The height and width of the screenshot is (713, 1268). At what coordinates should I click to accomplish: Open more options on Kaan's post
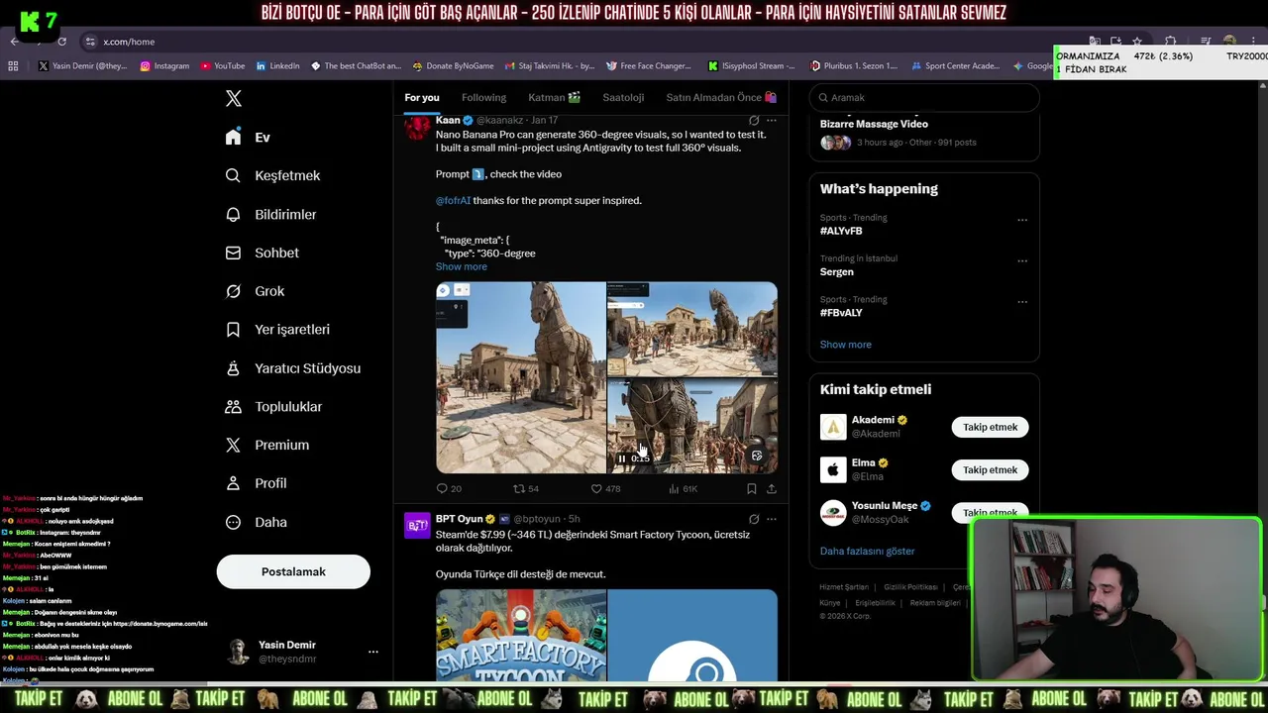pyautogui.click(x=772, y=120)
